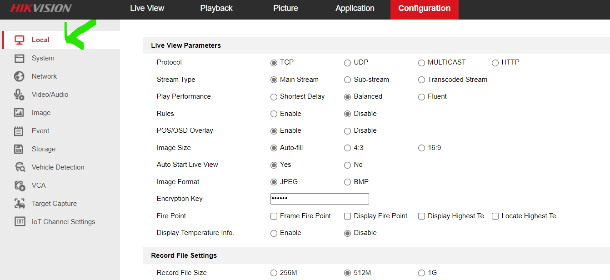This screenshot has height=280, width=610.
Task: Set Play Performance to Shortest Delay
Action: coord(274,97)
